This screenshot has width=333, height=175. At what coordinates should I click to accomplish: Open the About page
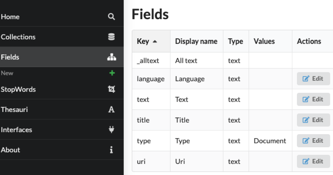pos(11,150)
